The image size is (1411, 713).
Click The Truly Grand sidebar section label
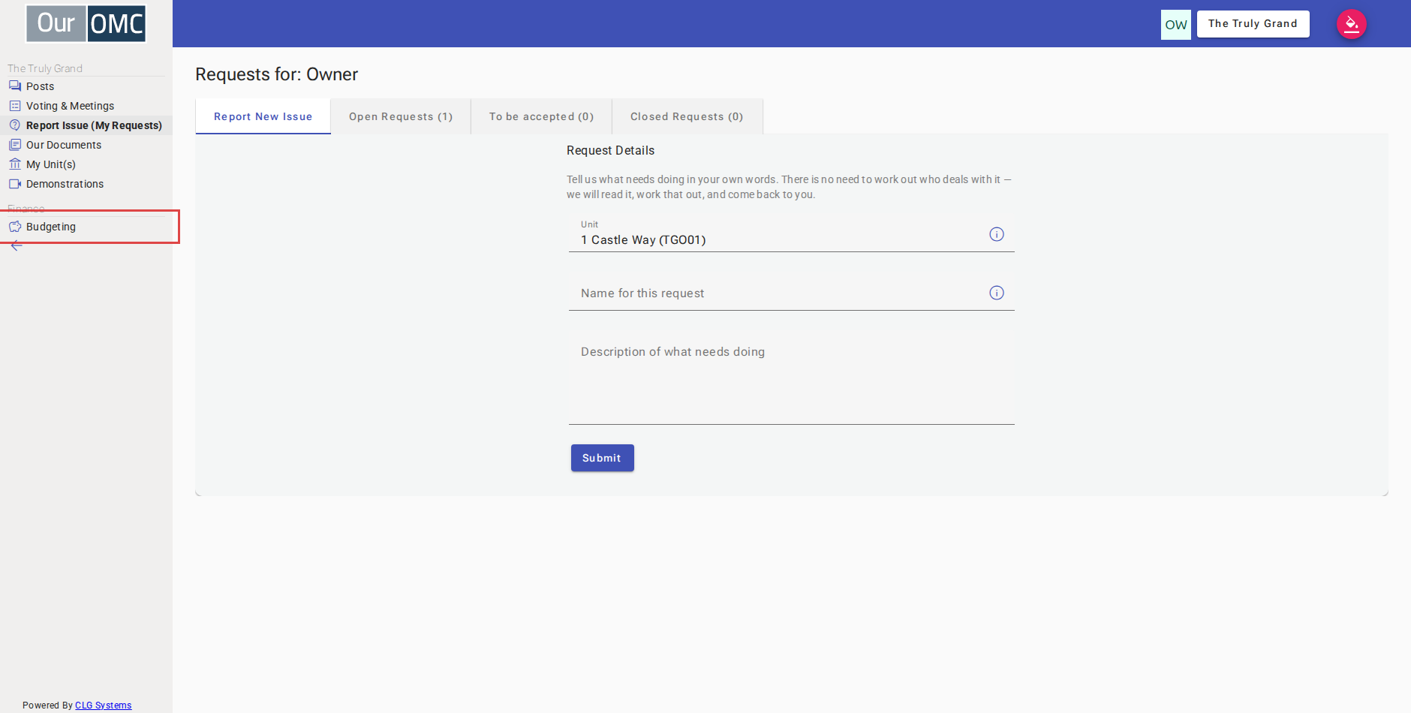click(x=45, y=68)
